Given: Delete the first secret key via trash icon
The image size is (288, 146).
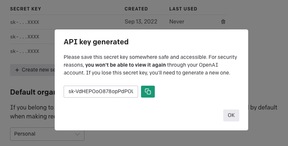Looking at the screenshot, I should [223, 22].
